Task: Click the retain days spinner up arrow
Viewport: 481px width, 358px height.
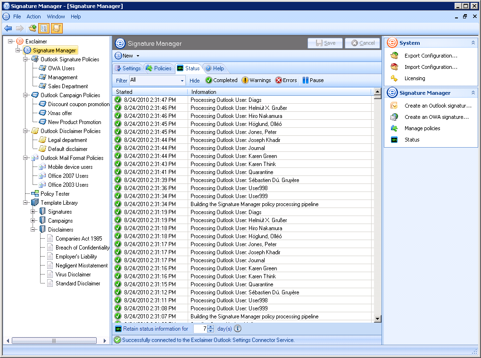Action: click(211, 327)
